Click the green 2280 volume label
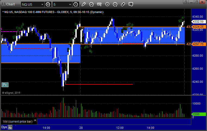Screen dimensions: 207x131 198,114
